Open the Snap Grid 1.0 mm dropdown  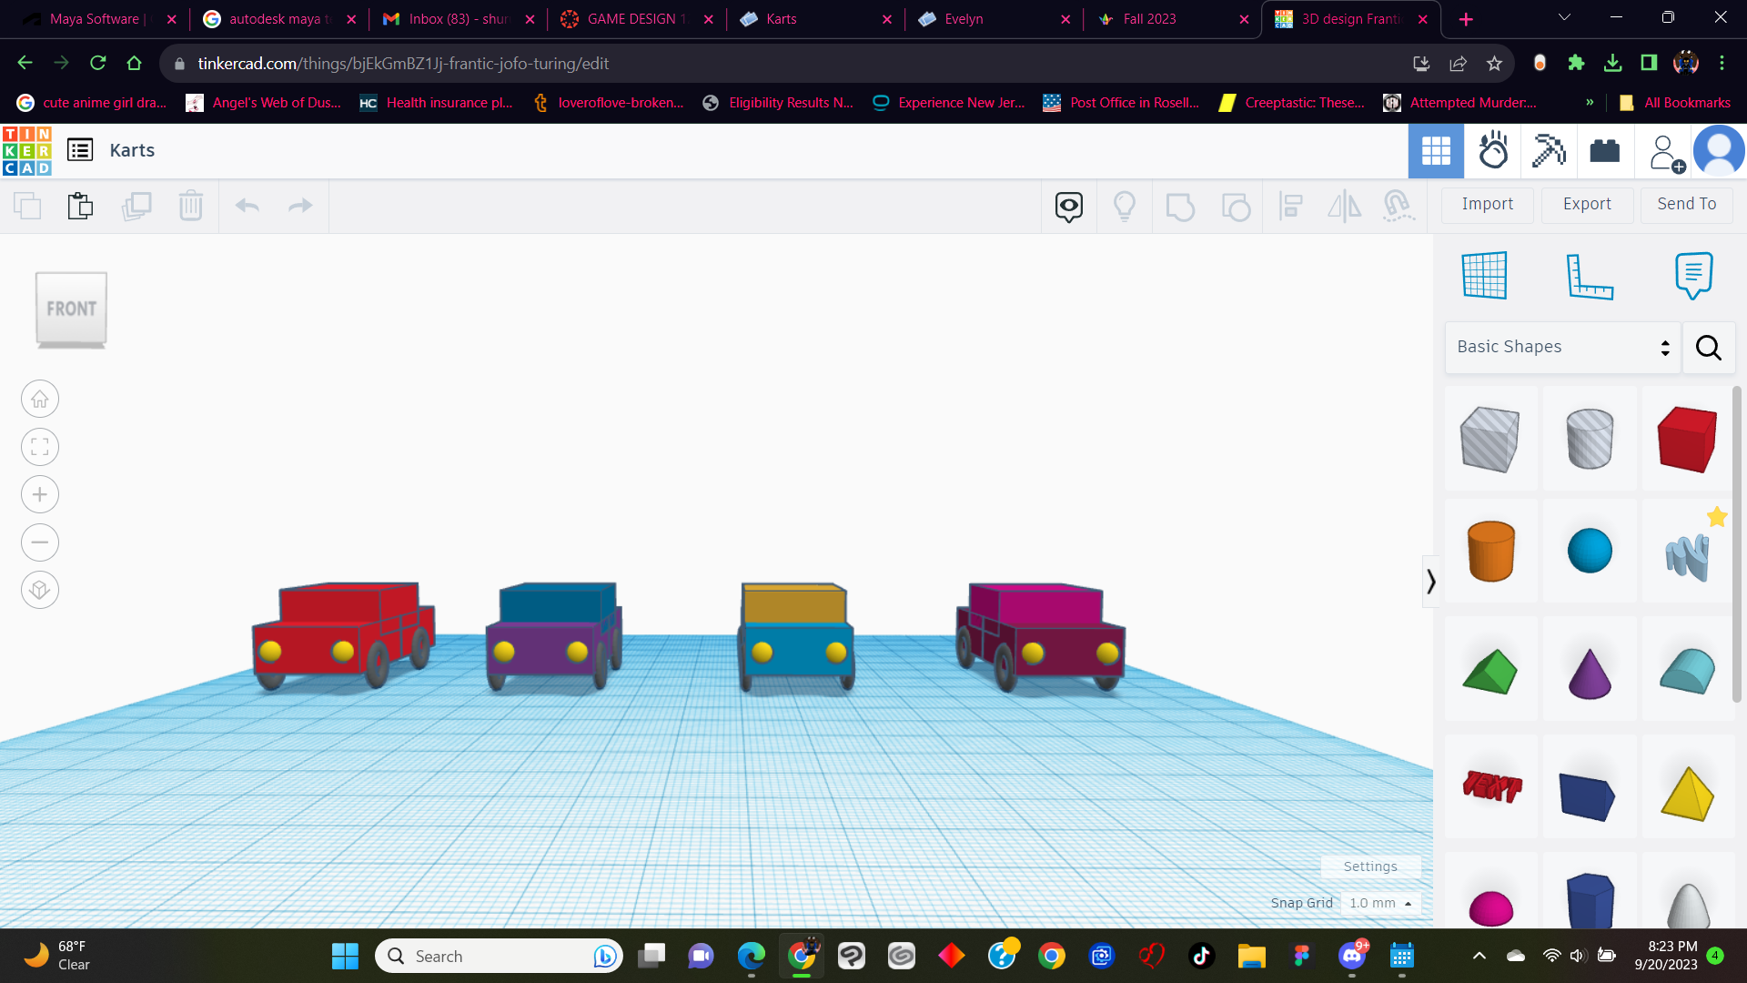coord(1380,903)
